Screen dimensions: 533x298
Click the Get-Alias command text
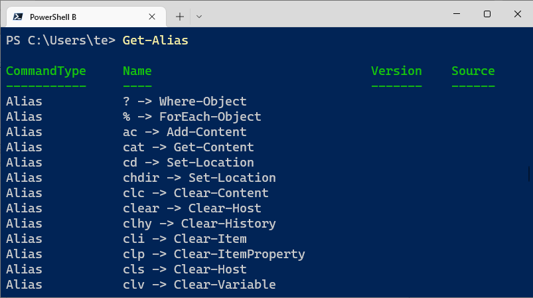pyautogui.click(x=155, y=40)
